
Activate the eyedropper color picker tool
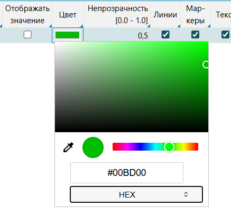coord(68,147)
